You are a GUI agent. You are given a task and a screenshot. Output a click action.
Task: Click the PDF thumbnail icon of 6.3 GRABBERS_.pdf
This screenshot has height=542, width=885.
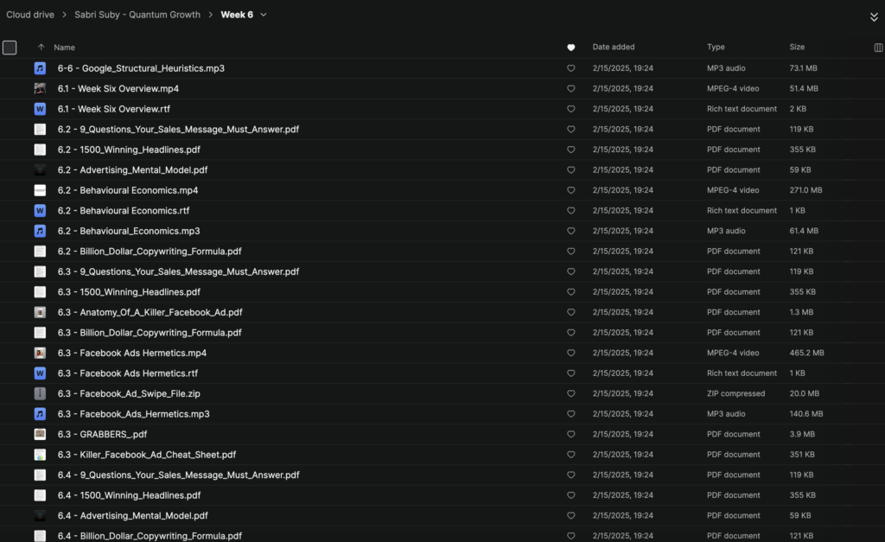(x=40, y=434)
